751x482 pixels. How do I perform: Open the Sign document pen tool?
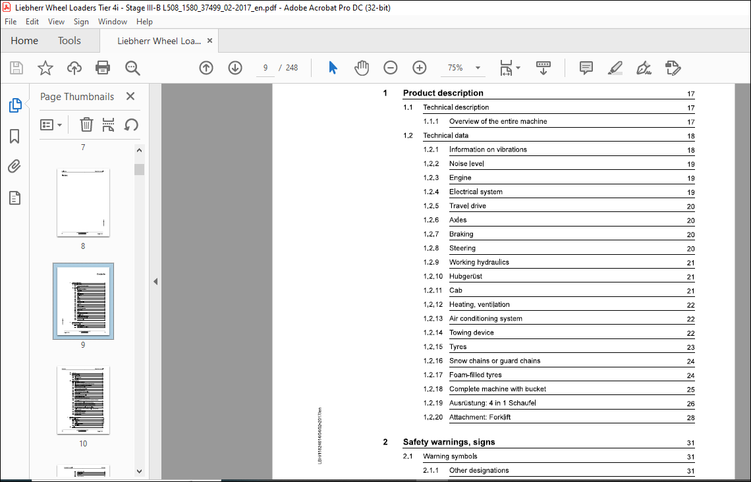644,68
